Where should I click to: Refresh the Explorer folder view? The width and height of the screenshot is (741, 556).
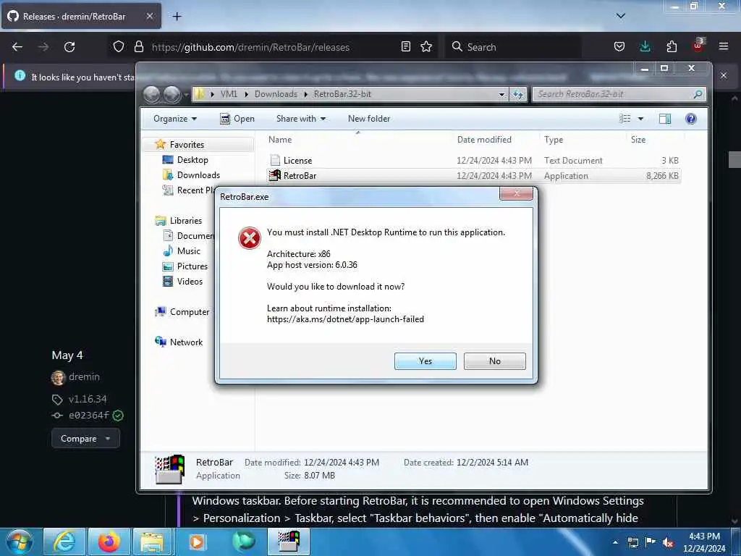518,95
